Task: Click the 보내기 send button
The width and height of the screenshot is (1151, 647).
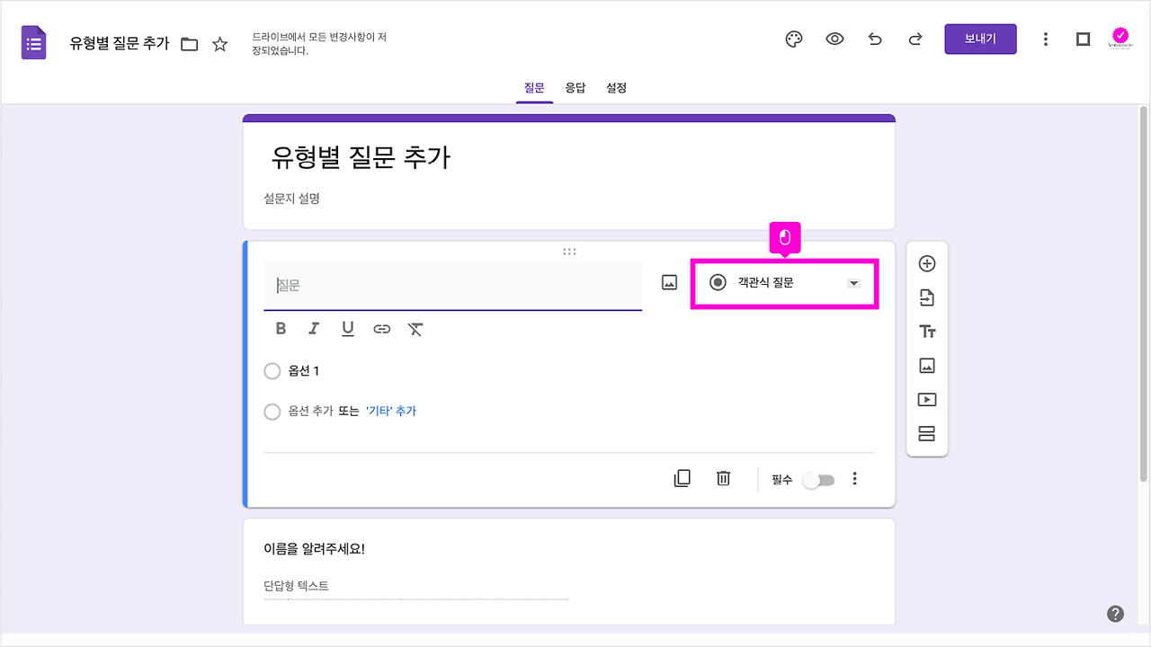Action: (x=980, y=39)
